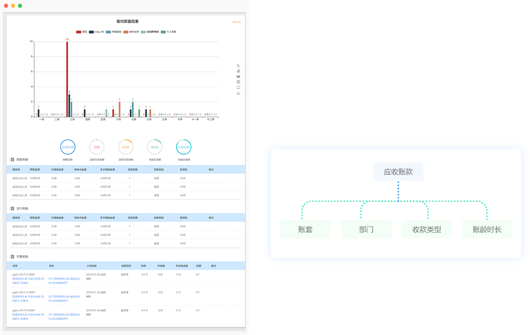Image resolution: width=530 pixels, height=335 pixels.
Task: Switch chart to bar view icon
Action: [238, 71]
